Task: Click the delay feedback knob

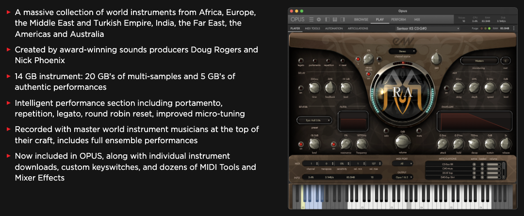Action: point(330,87)
